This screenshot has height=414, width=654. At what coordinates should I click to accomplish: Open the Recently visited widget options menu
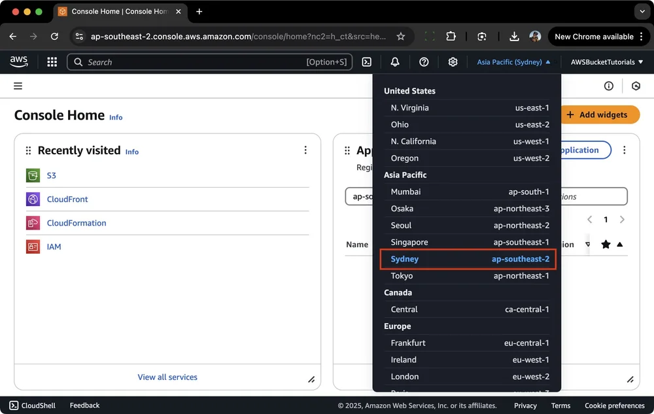click(x=305, y=150)
